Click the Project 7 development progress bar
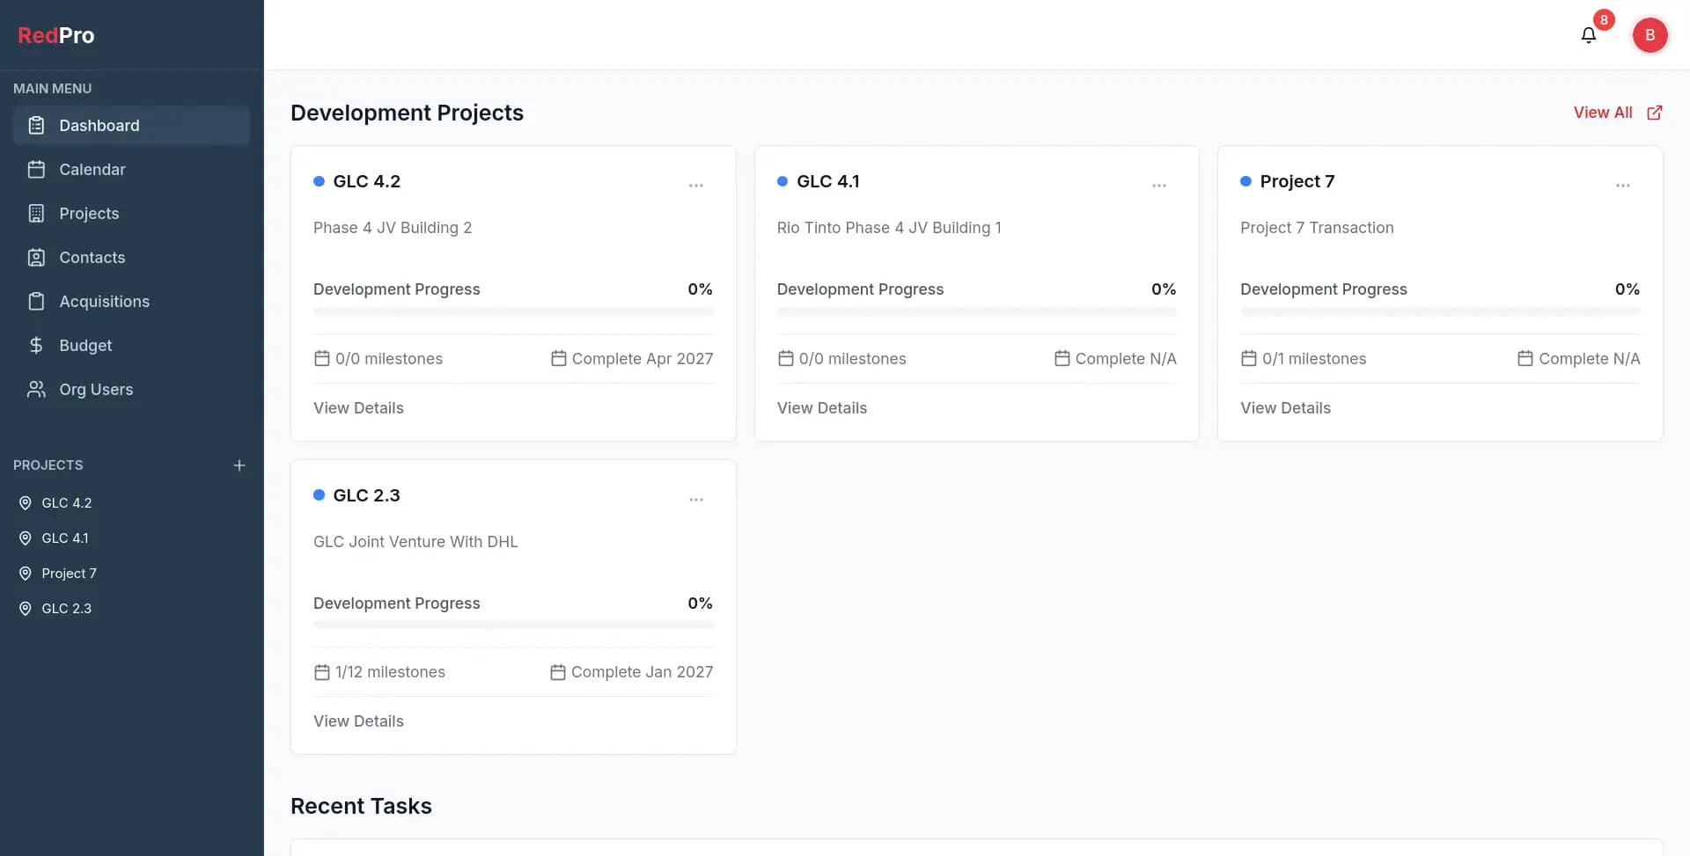Viewport: 1690px width, 856px height. pyautogui.click(x=1439, y=311)
